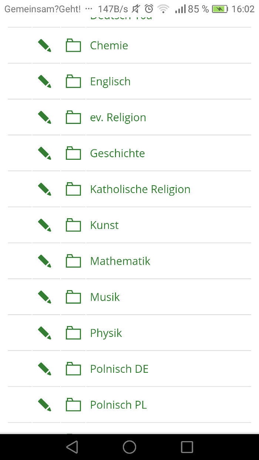Open the Mathematik folder

tap(120, 261)
